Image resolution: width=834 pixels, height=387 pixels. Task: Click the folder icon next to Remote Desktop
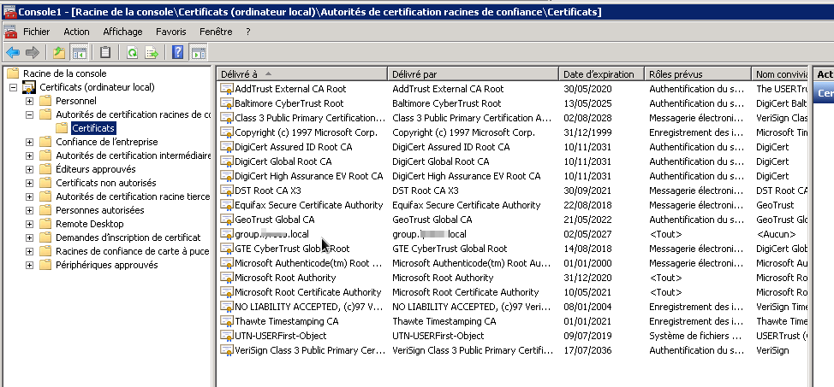click(x=45, y=224)
